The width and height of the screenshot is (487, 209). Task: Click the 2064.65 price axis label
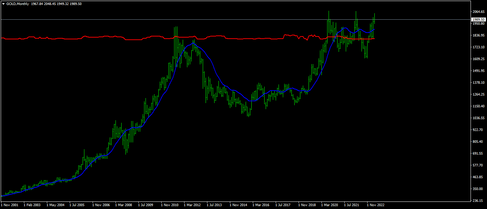tap(478, 12)
